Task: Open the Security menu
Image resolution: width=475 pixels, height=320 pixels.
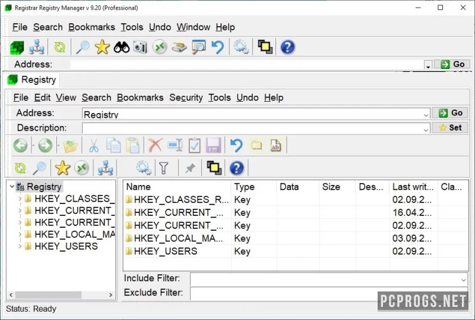Action: click(186, 98)
